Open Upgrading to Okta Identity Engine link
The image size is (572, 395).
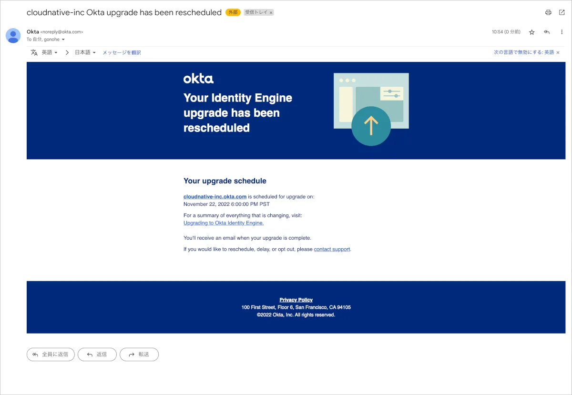[x=224, y=223]
